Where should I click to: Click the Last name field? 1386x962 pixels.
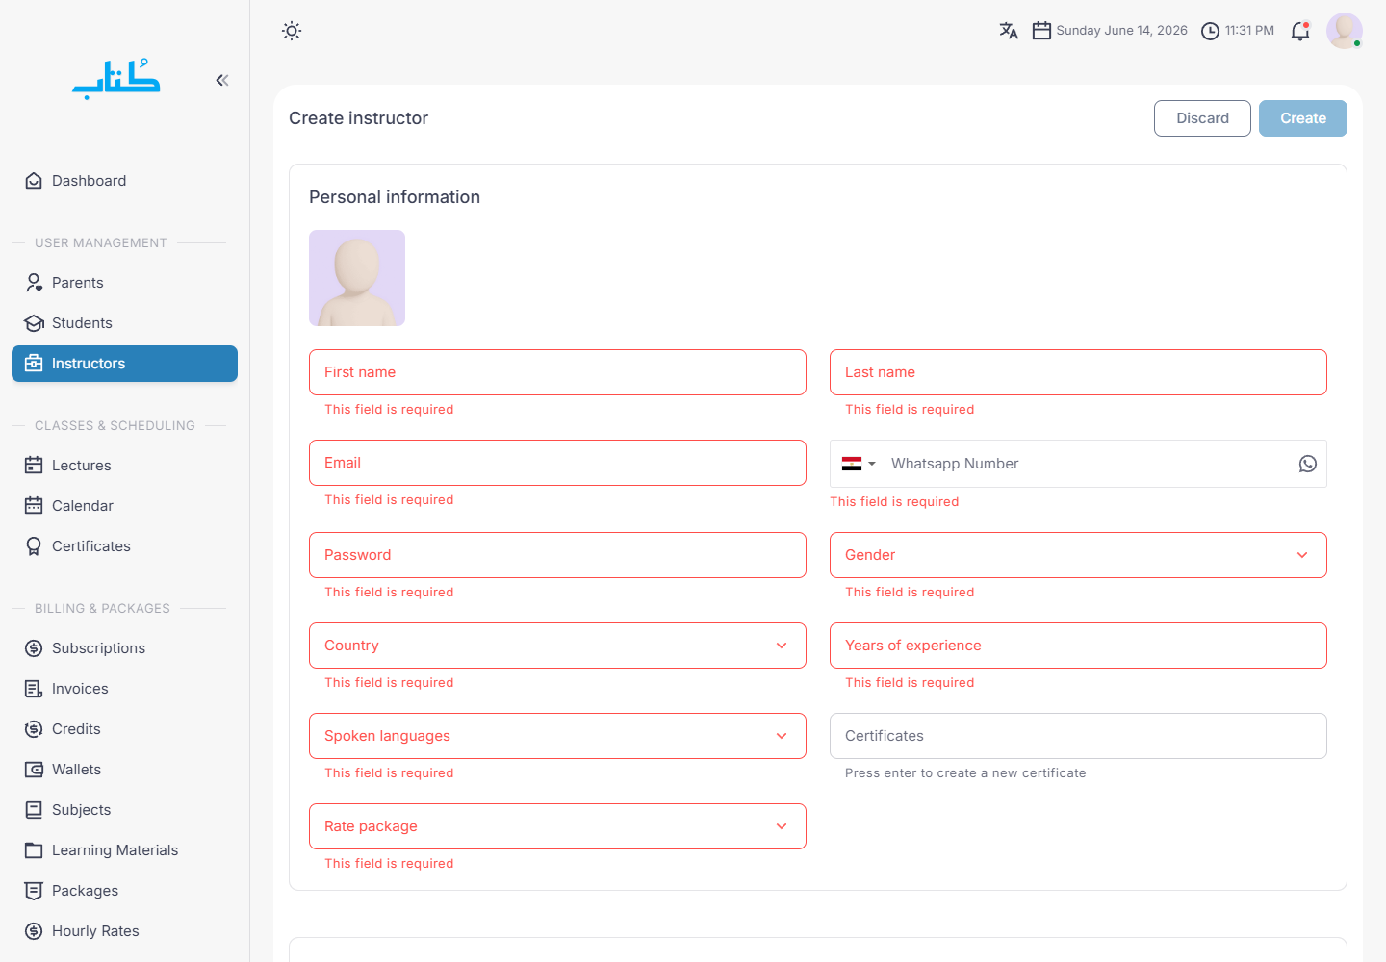click(x=1078, y=372)
